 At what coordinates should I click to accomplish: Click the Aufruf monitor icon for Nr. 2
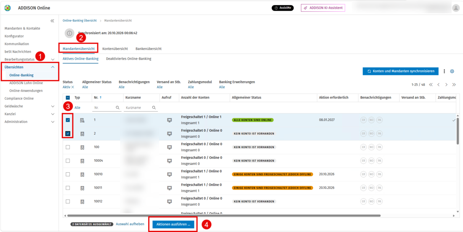pos(170,133)
